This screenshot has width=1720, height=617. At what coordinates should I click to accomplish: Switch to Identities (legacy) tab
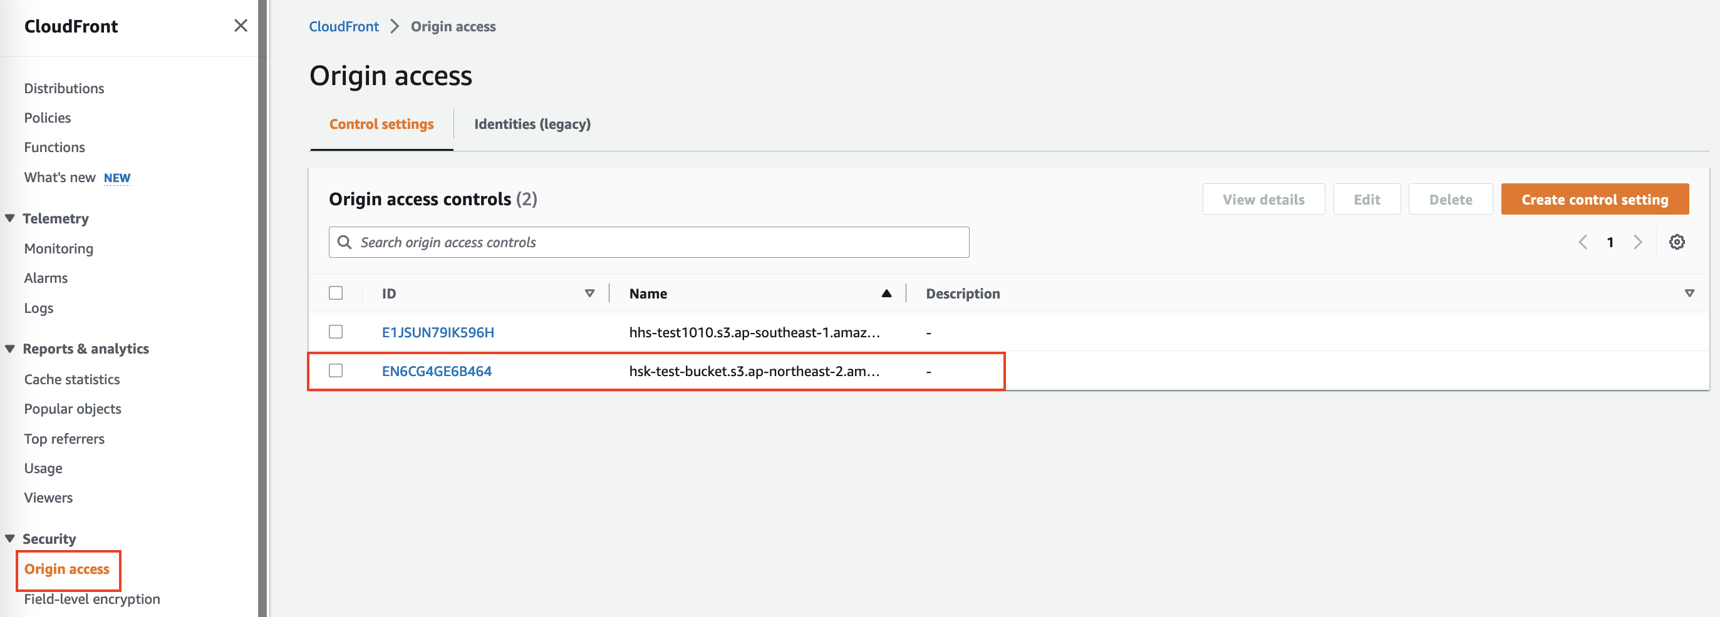(x=532, y=124)
